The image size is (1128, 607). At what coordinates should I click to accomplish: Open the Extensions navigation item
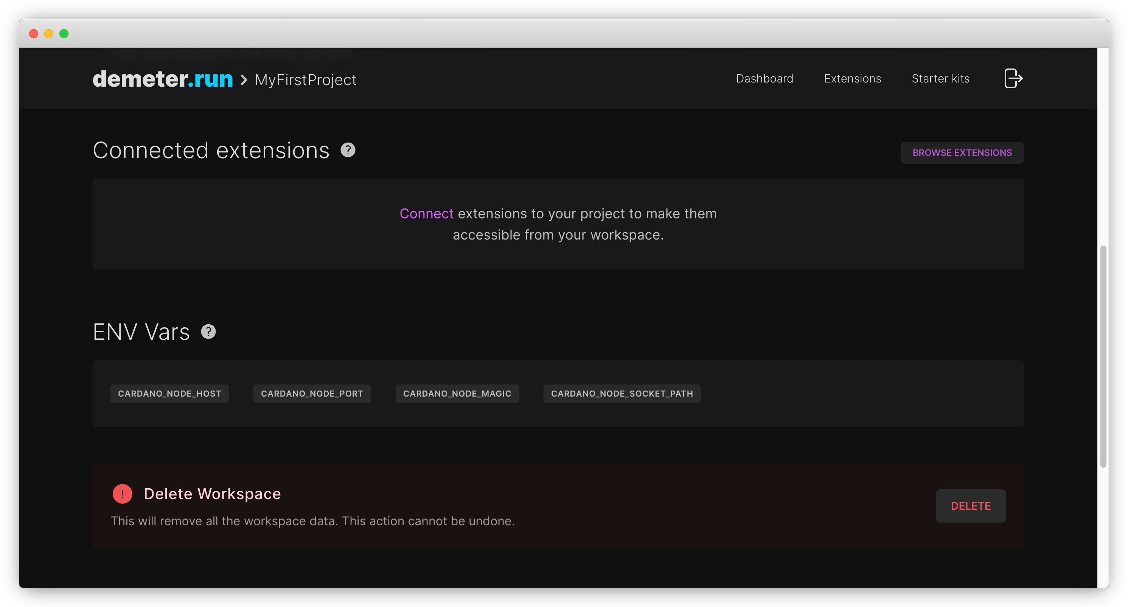coord(852,78)
